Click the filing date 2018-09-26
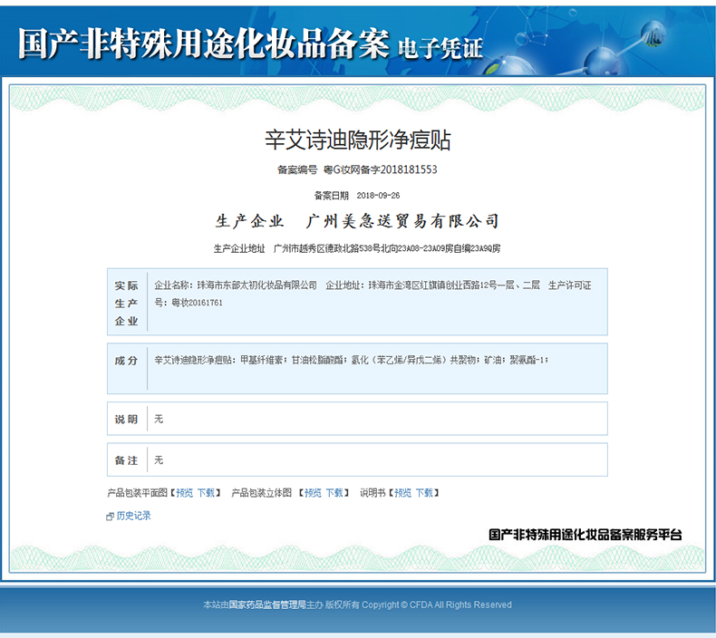Viewport: 716px width, 638px height. [x=378, y=196]
